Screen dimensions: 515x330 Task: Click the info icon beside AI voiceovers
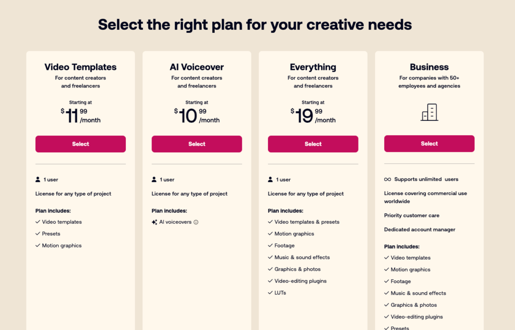click(196, 222)
